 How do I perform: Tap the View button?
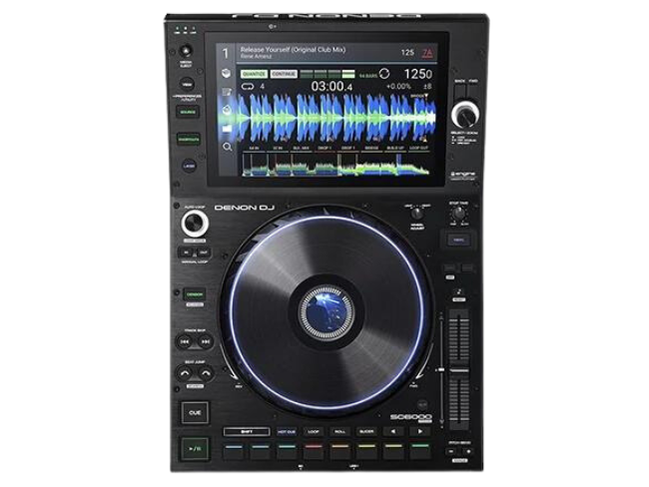tap(187, 84)
